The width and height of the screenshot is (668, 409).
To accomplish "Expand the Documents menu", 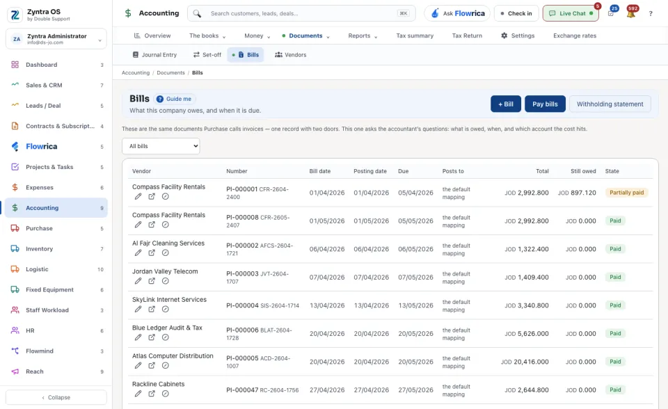I will [x=306, y=35].
